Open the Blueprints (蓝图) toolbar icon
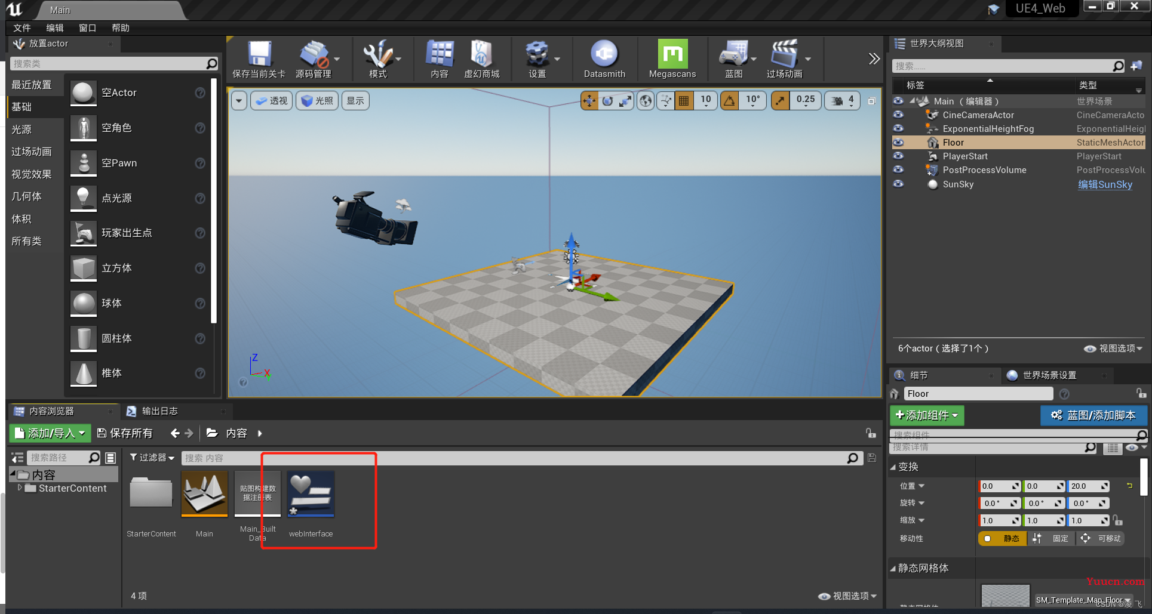Viewport: 1152px width, 614px height. [x=733, y=58]
